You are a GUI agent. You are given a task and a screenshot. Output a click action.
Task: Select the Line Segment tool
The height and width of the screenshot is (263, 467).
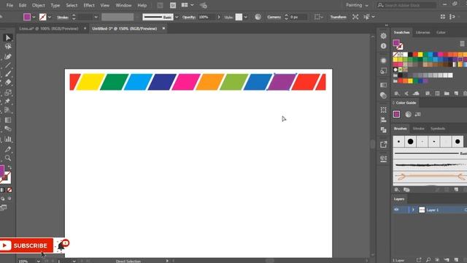click(x=8, y=65)
